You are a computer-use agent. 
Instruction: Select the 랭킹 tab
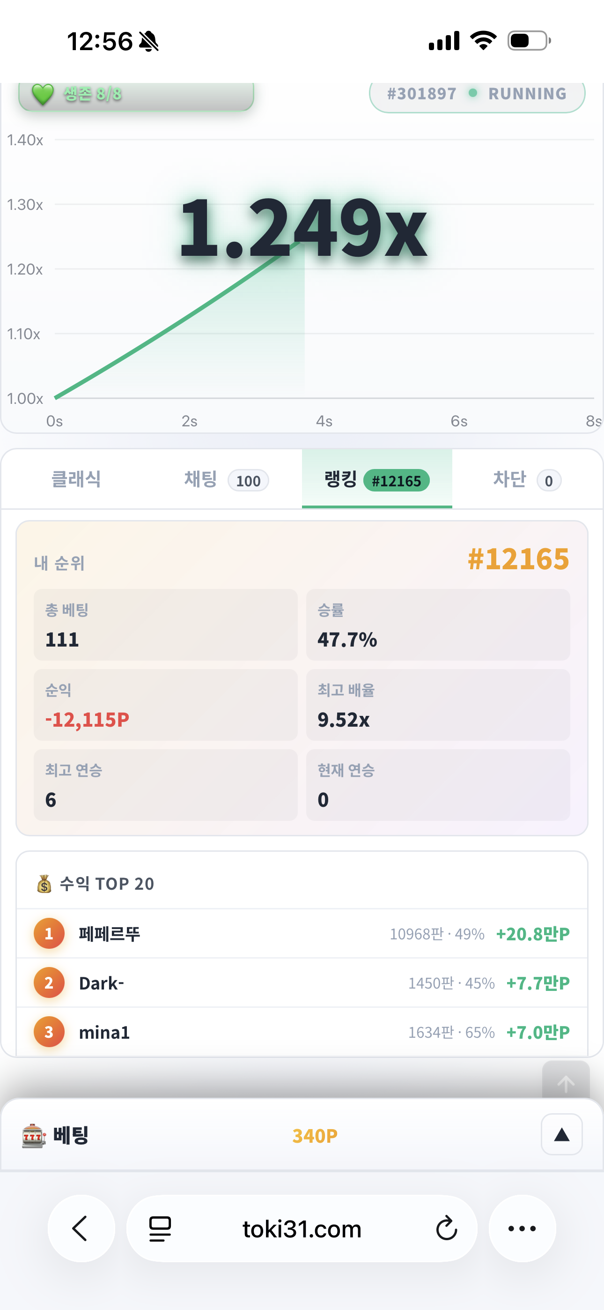(377, 479)
